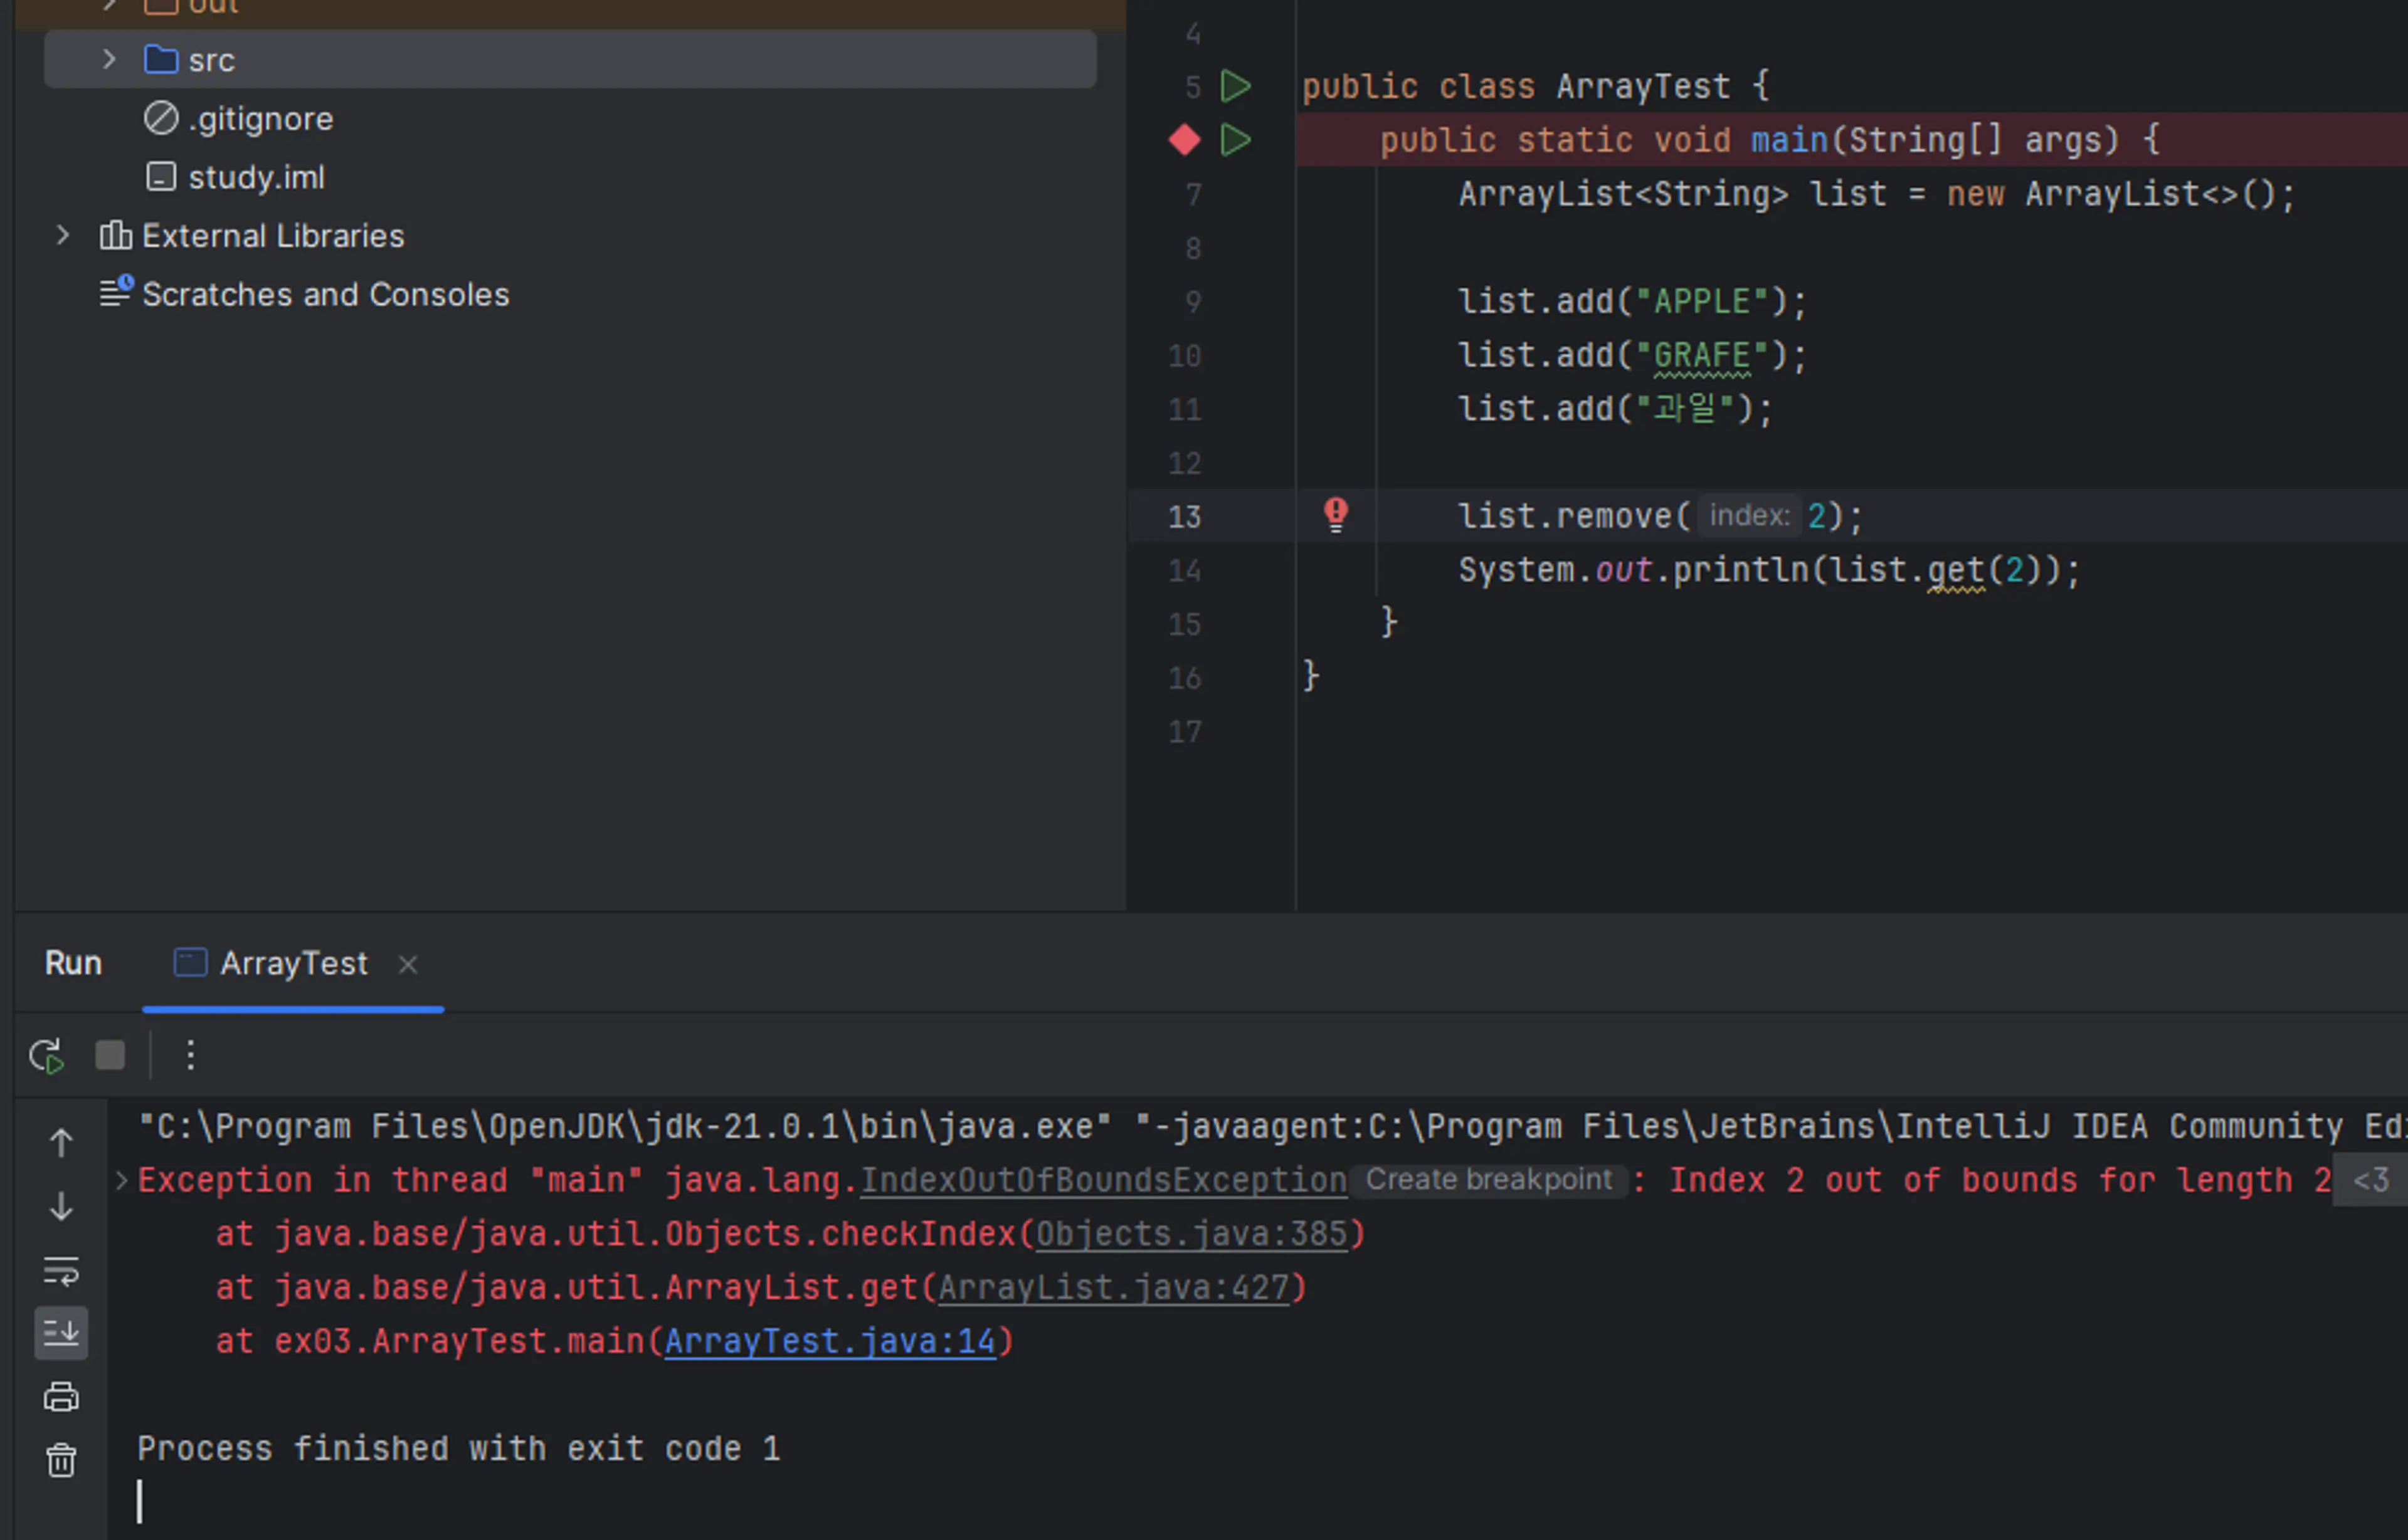
Task: Click "Process finished with exit code 1" text
Action: coord(458,1449)
